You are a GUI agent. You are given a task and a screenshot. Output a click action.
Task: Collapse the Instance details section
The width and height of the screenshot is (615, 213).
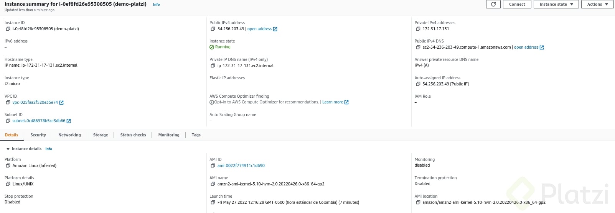[x=8, y=149]
